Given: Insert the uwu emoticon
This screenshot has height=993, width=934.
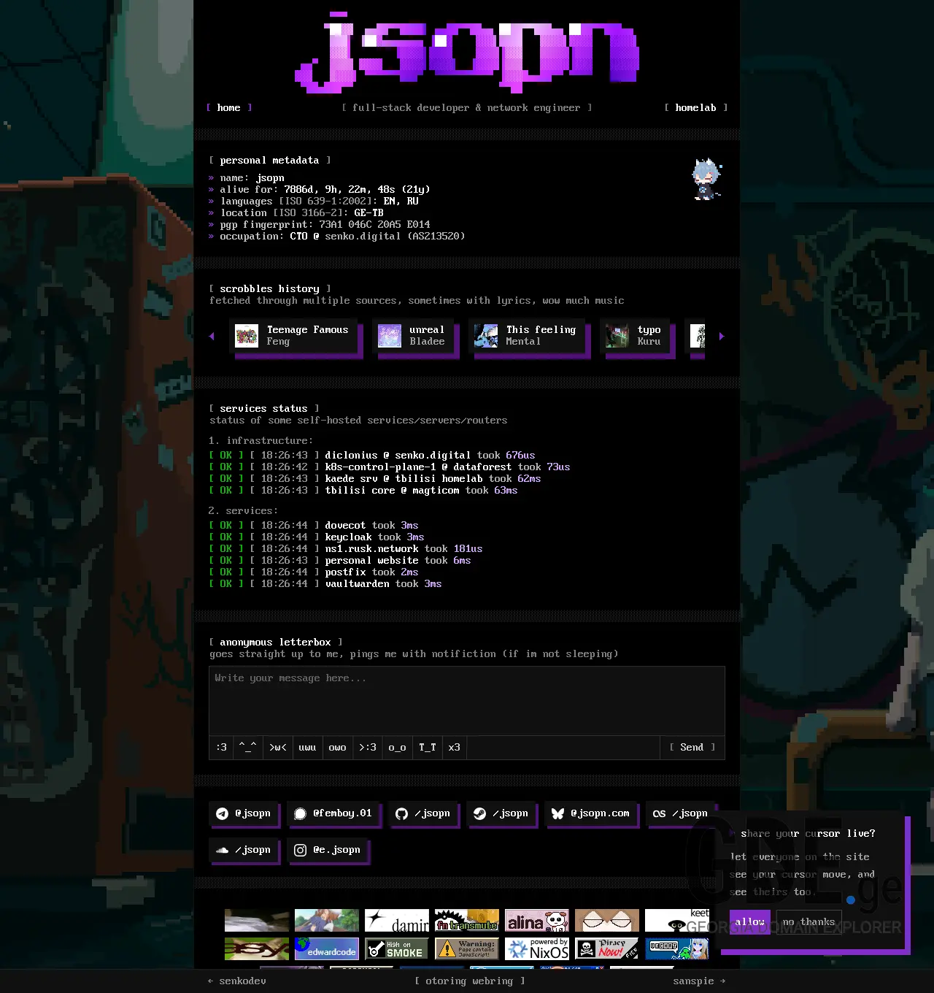Looking at the screenshot, I should 308,748.
